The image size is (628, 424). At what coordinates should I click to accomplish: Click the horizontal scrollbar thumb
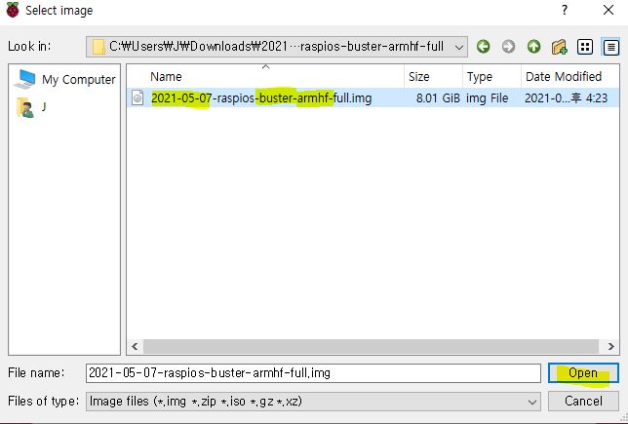coord(371,346)
